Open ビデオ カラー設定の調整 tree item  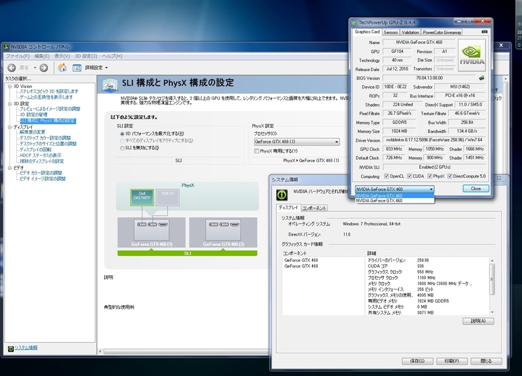(x=41, y=173)
